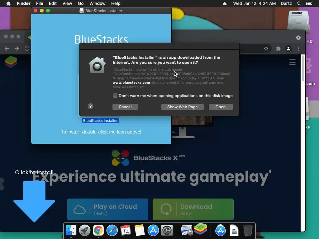Open Chrome profile avatar

coord(288,49)
